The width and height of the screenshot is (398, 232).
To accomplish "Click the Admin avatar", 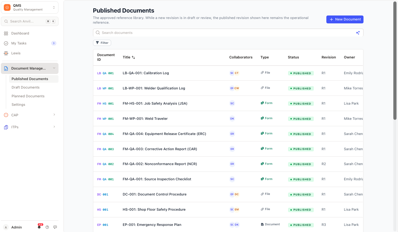I will (6, 227).
